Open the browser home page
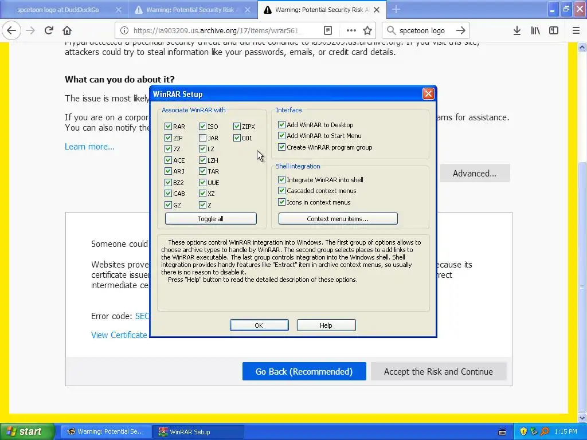This screenshot has width=587, height=440. 67,30
